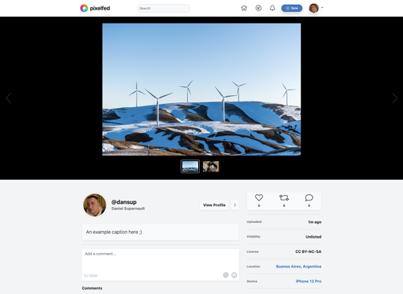Open the post options three-dot menu
Viewport: 403px width, 294px height.
click(x=235, y=205)
